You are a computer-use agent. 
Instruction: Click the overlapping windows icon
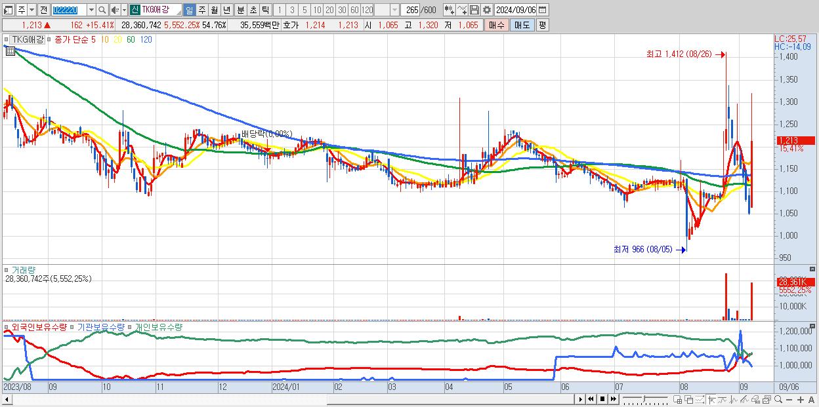tap(689, 400)
